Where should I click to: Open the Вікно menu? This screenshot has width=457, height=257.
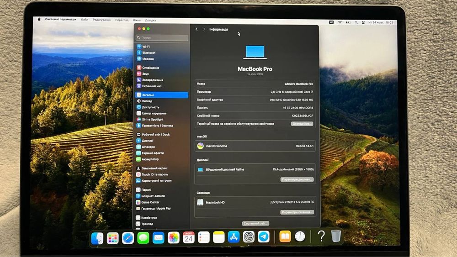pos(137,20)
